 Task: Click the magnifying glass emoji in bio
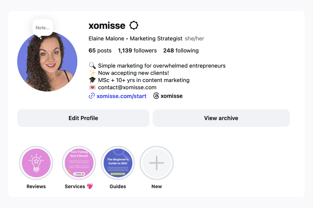[x=92, y=66]
